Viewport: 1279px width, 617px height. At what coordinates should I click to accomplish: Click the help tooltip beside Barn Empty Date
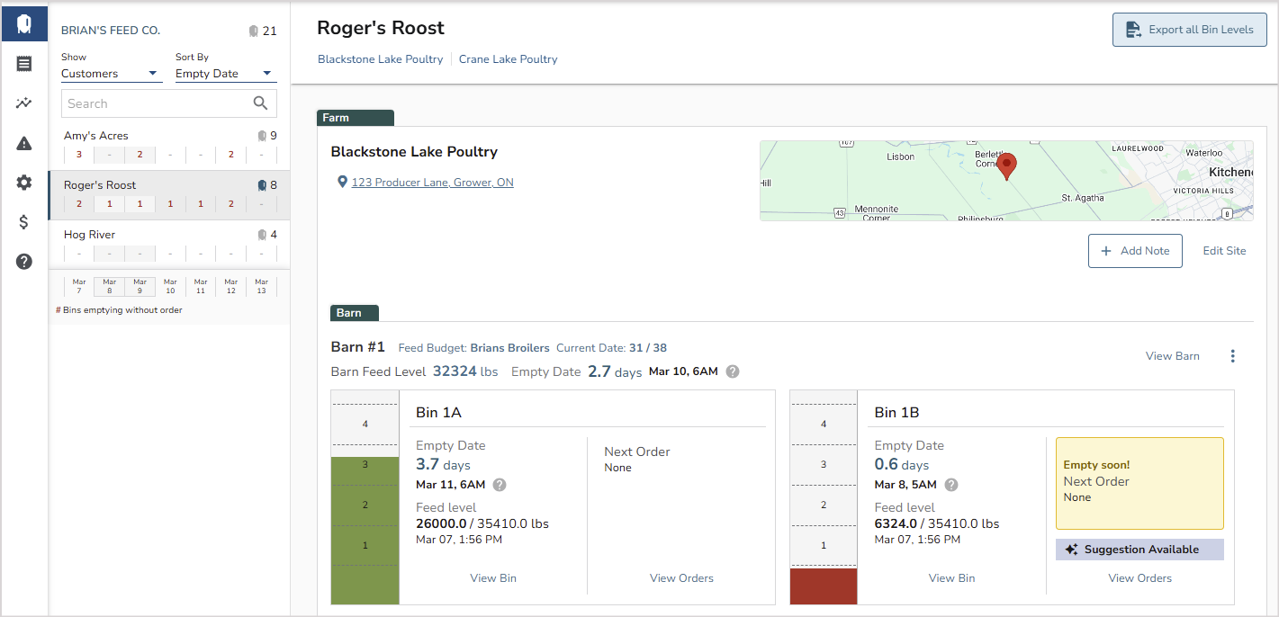click(x=732, y=371)
